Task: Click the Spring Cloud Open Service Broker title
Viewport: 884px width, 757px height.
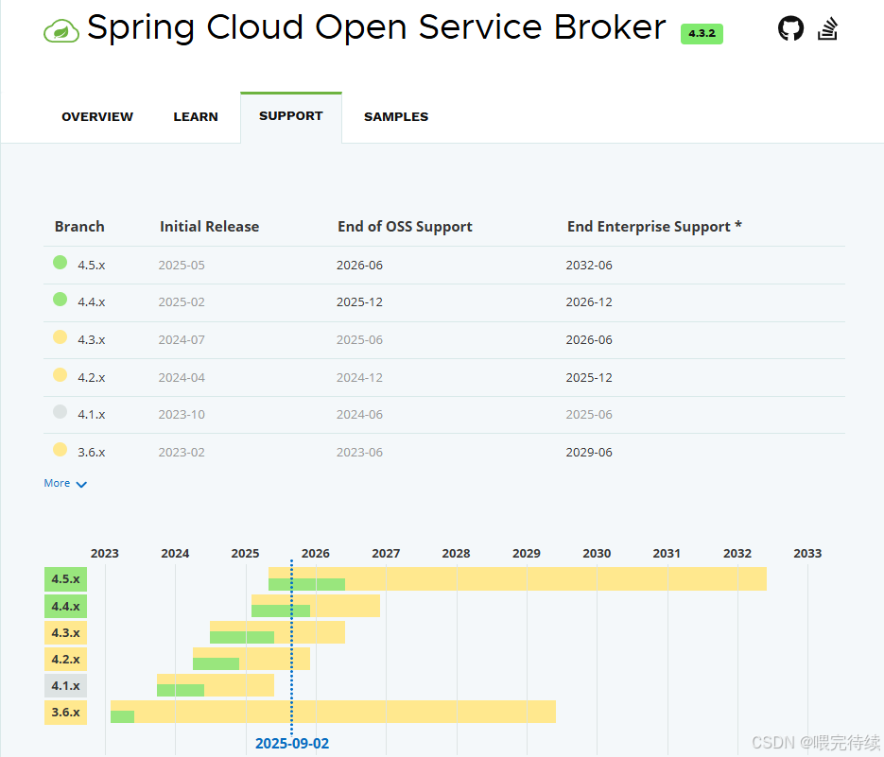Action: tap(376, 27)
